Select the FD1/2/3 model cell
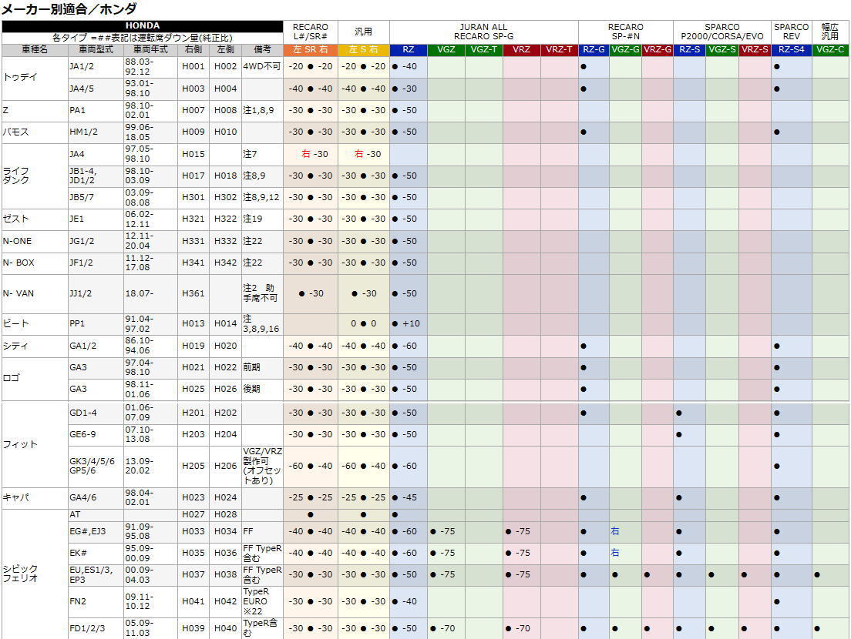 tap(96, 628)
